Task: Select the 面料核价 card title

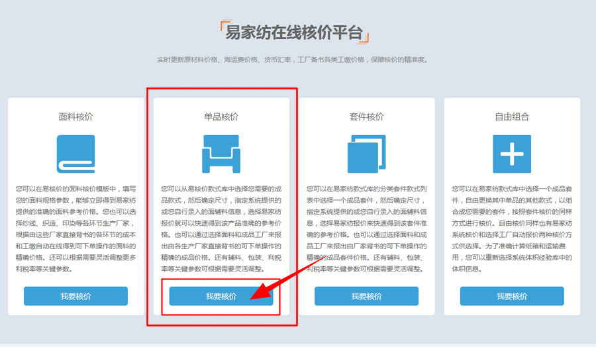Action: tap(75, 117)
